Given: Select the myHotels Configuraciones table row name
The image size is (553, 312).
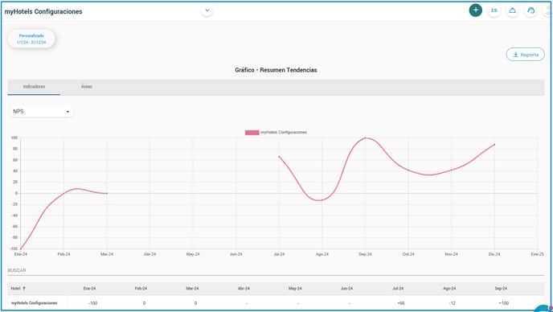Looking at the screenshot, I should pyautogui.click(x=35, y=303).
